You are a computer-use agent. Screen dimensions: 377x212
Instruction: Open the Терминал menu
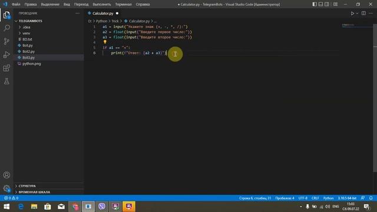pyautogui.click(x=123, y=4)
